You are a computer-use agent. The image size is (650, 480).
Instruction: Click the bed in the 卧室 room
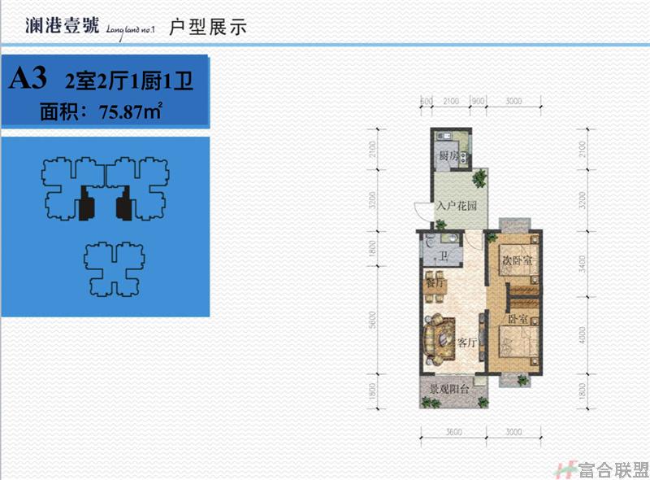519,341
